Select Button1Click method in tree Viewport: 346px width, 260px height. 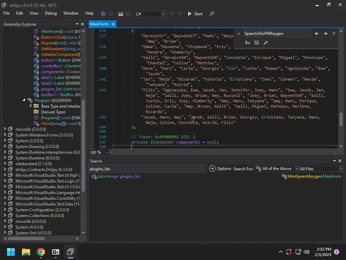coord(57,37)
